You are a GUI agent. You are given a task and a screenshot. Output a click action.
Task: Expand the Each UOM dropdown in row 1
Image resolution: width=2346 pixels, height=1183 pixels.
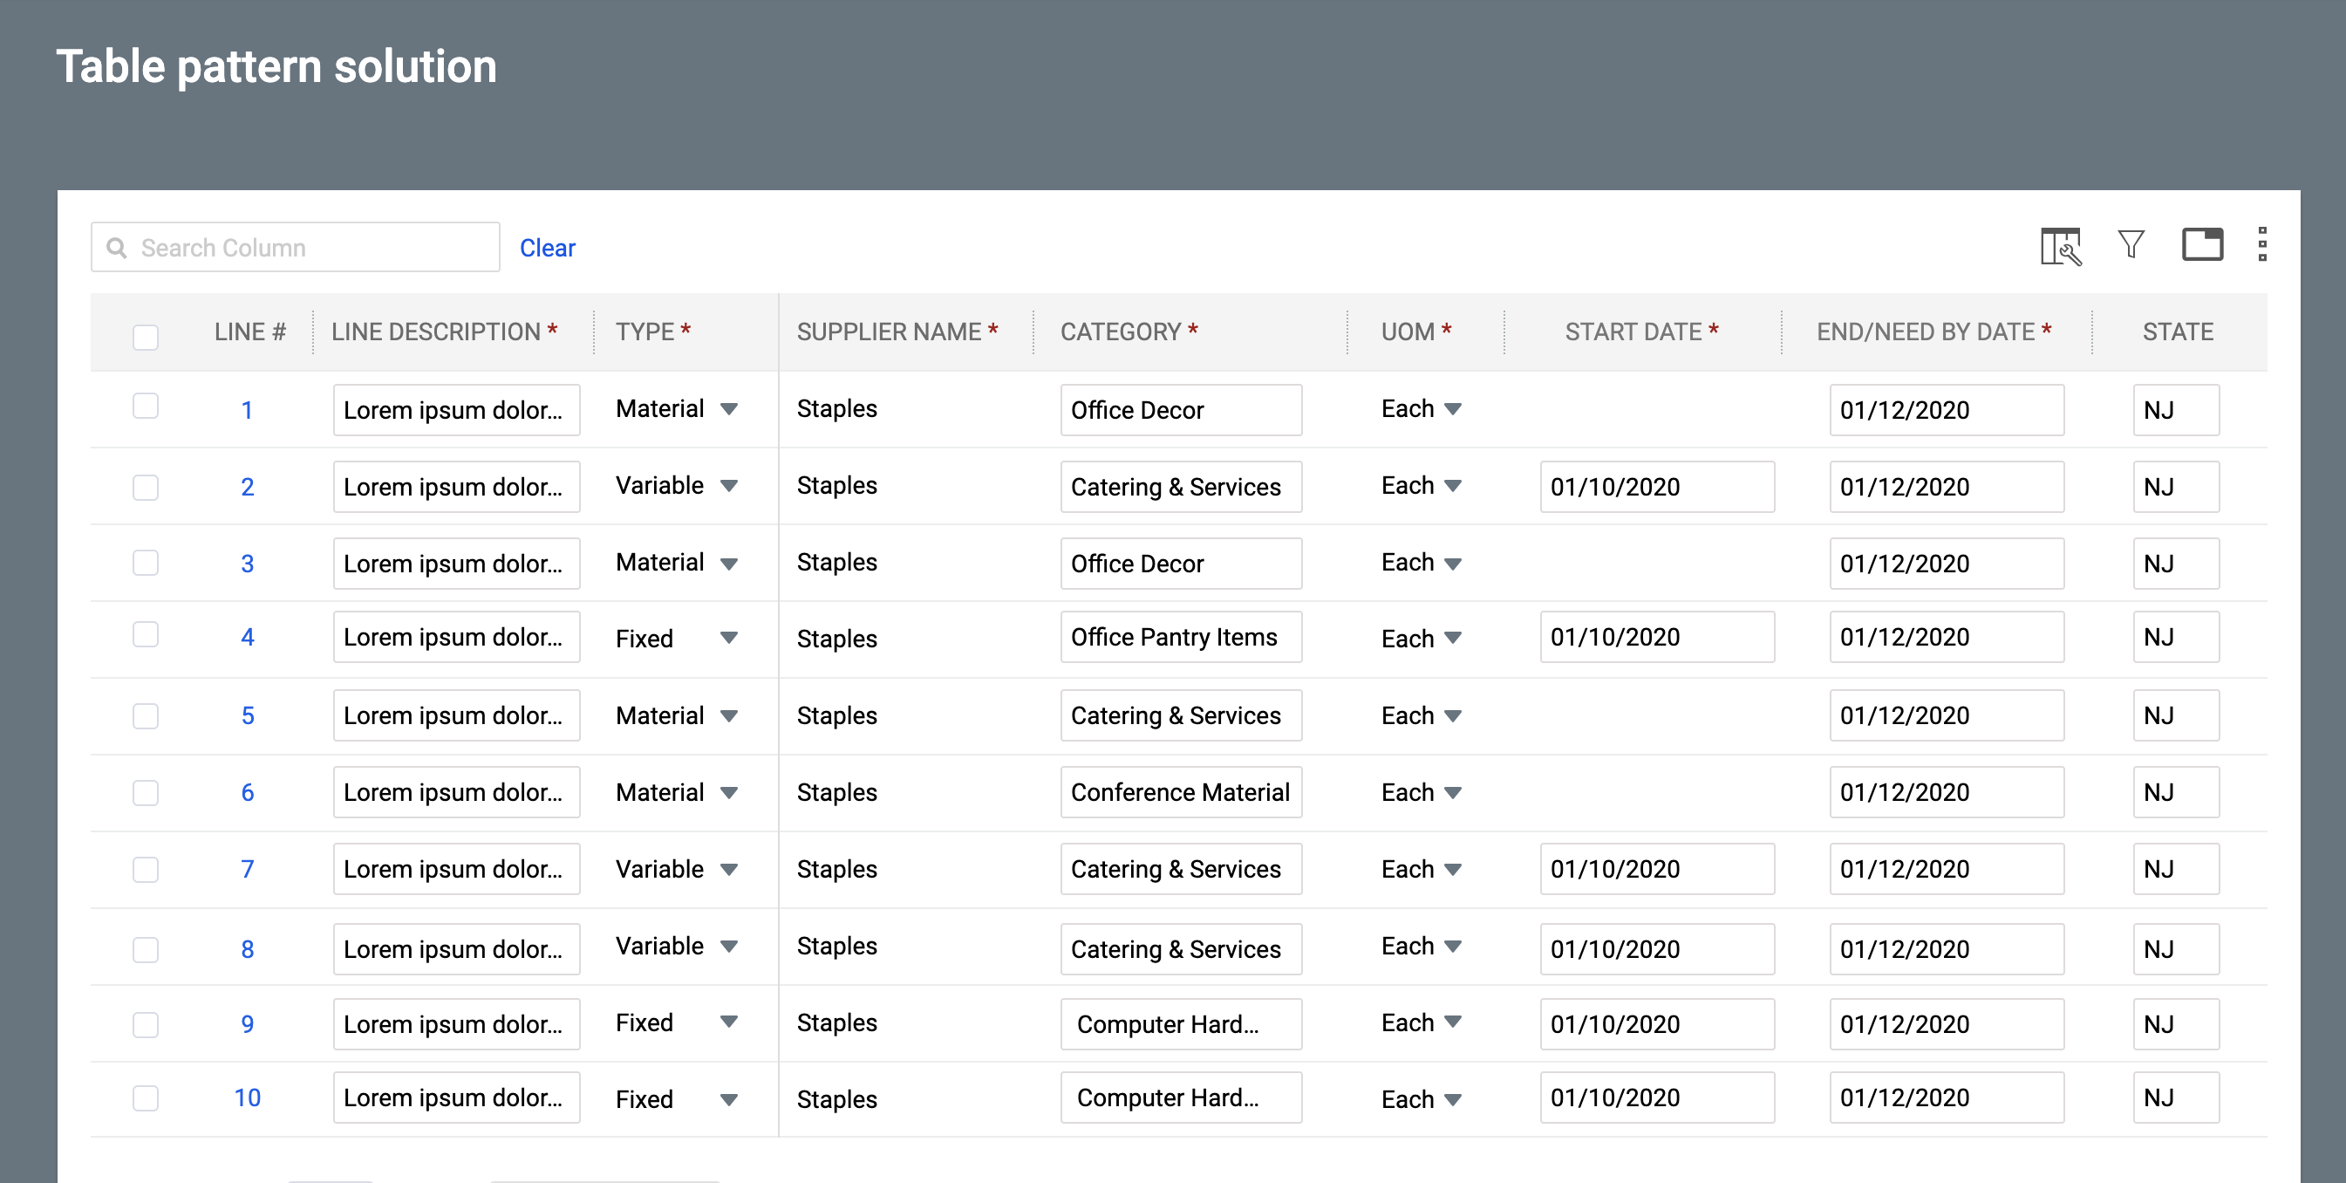coord(1453,409)
